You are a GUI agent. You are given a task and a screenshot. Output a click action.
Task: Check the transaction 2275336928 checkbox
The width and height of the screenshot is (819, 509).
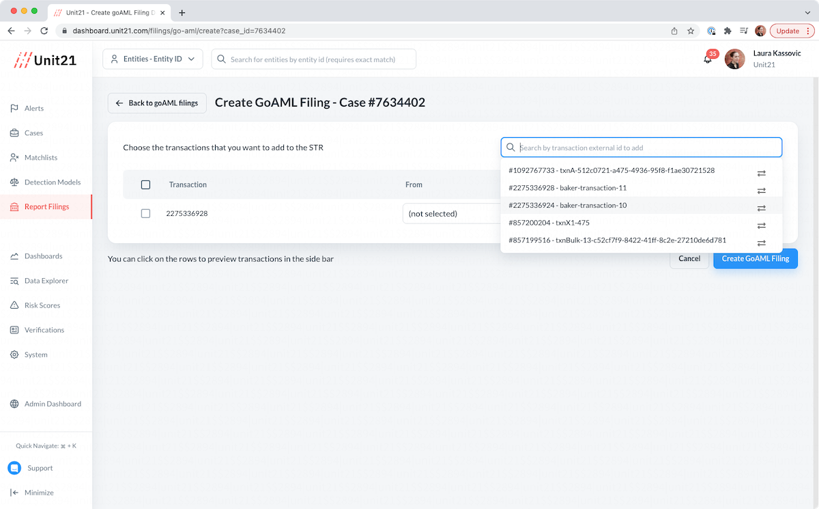(145, 213)
